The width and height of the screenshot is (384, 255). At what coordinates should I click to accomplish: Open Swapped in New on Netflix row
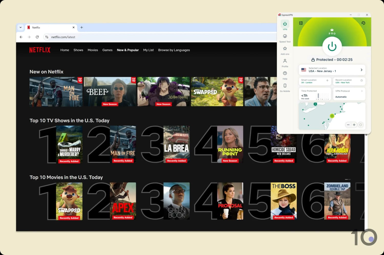point(217,92)
